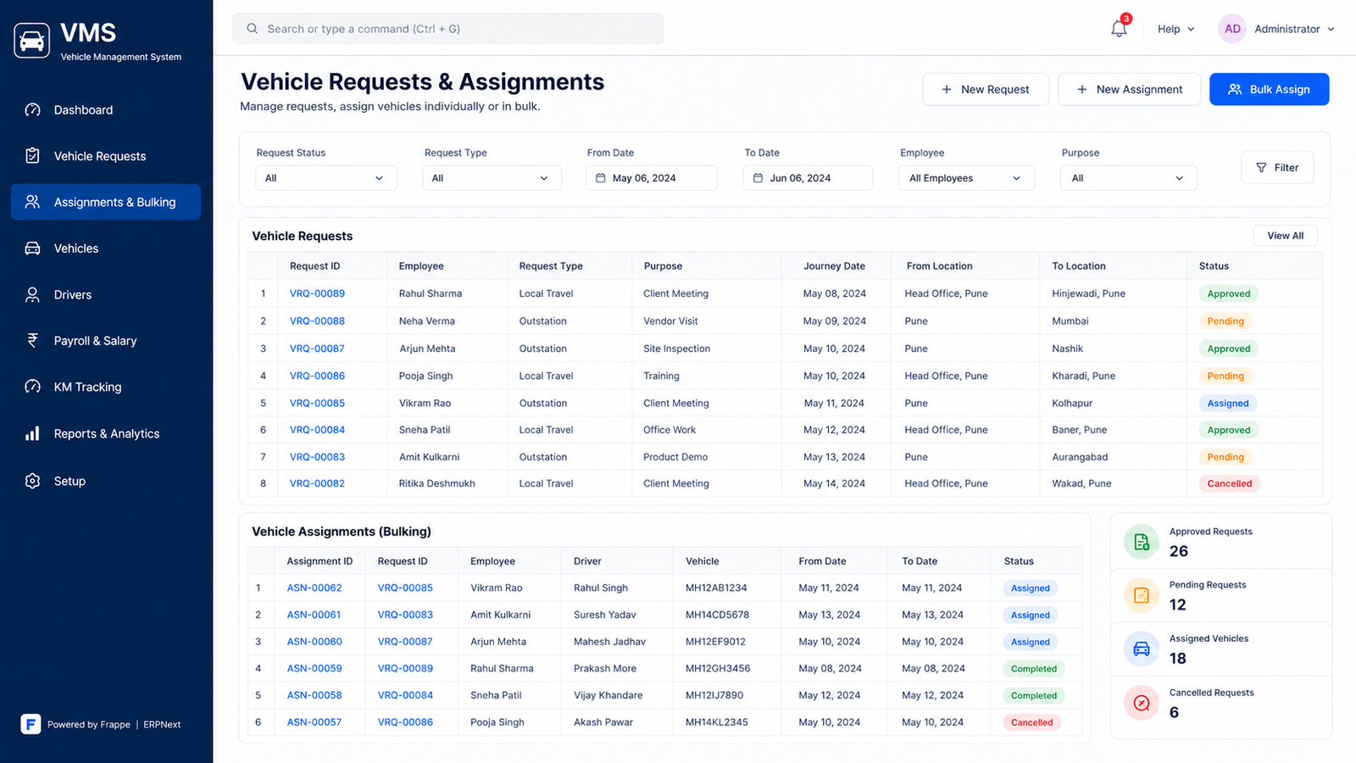Click the VMS car logo icon
1356x763 pixels.
click(32, 41)
